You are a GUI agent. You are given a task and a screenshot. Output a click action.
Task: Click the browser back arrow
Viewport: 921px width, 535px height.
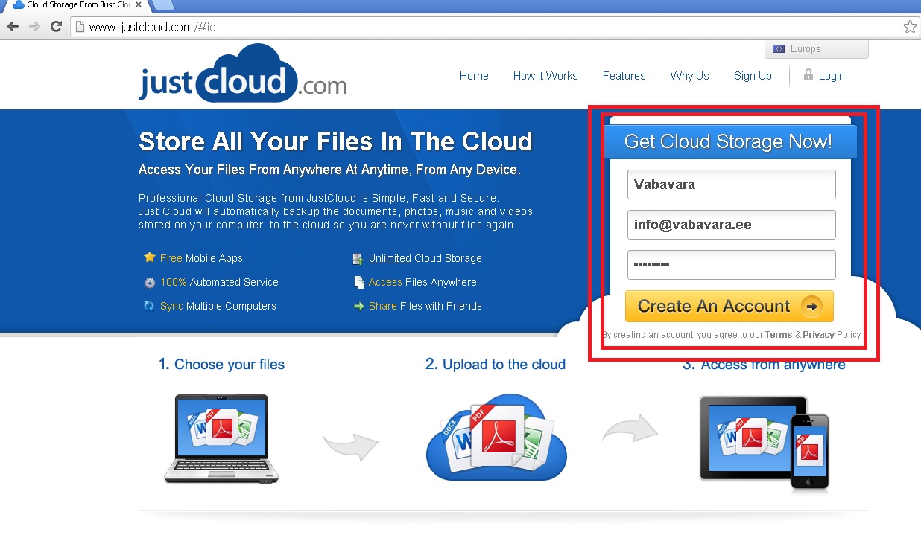tap(13, 27)
